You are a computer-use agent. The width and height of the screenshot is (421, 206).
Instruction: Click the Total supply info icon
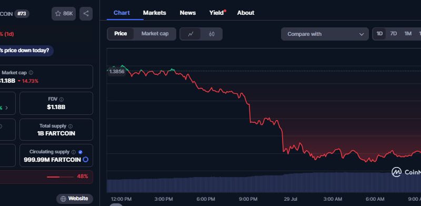coord(71,126)
